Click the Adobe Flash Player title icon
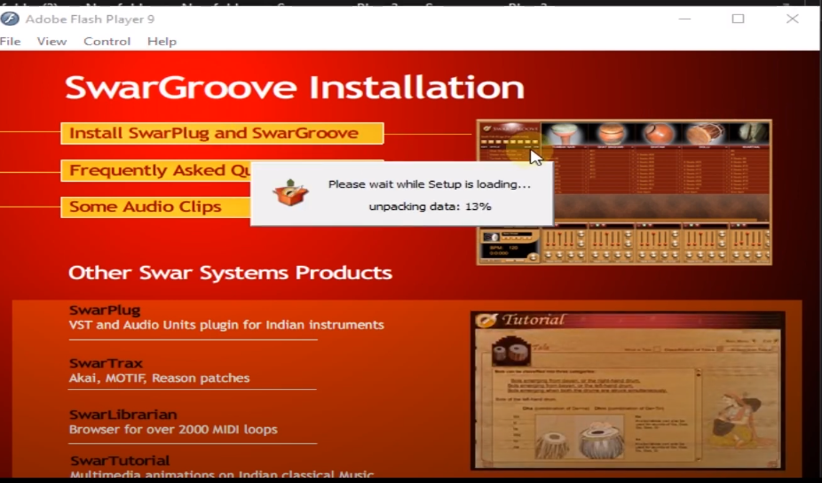822x483 pixels. coord(10,19)
